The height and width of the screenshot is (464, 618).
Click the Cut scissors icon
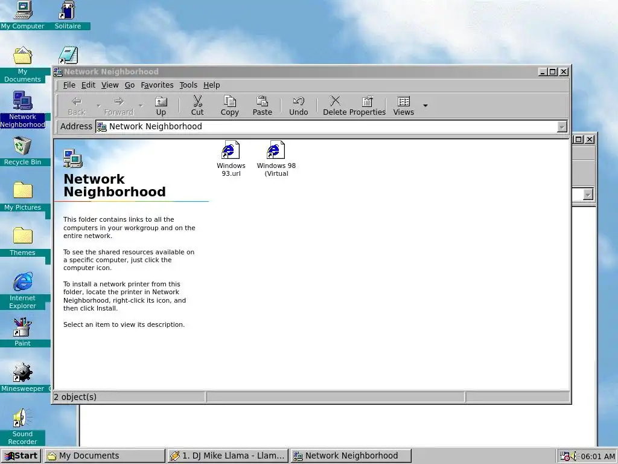coord(197,101)
